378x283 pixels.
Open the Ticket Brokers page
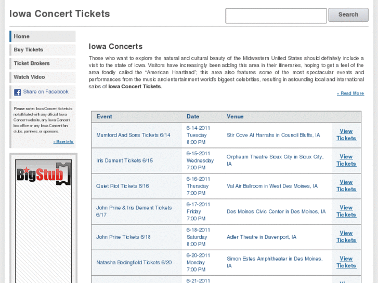click(x=32, y=63)
